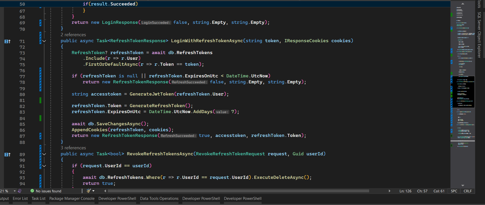Open the Output tab

(4, 199)
